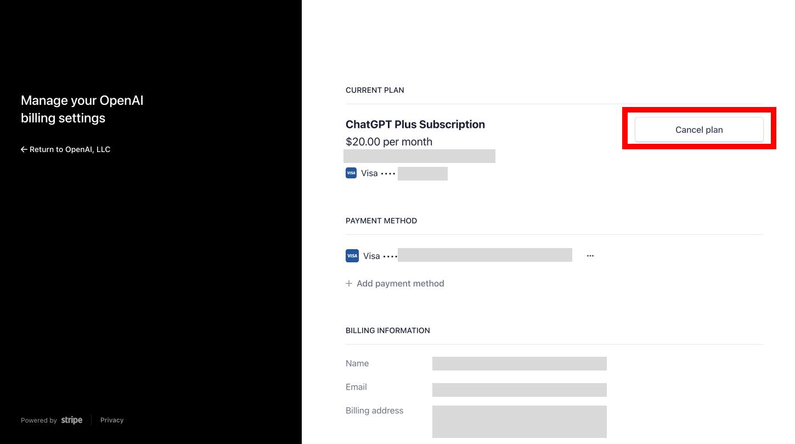Select the Email field in Billing Information
795x444 pixels.
pyautogui.click(x=519, y=390)
